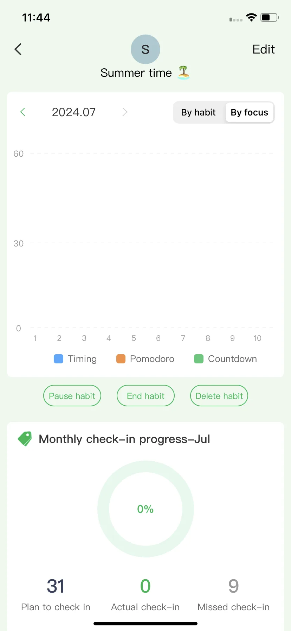Toggle the green Countdown legend swatch
This screenshot has width=291, height=631.
click(199, 359)
